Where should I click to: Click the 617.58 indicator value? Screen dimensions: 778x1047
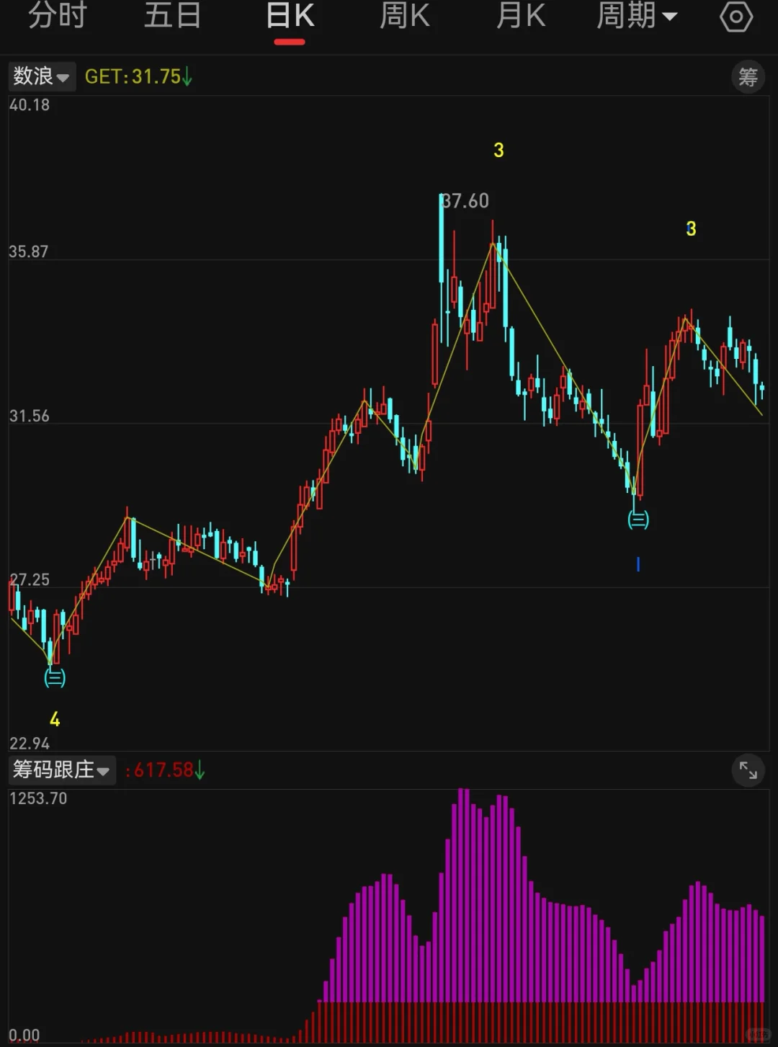click(166, 770)
